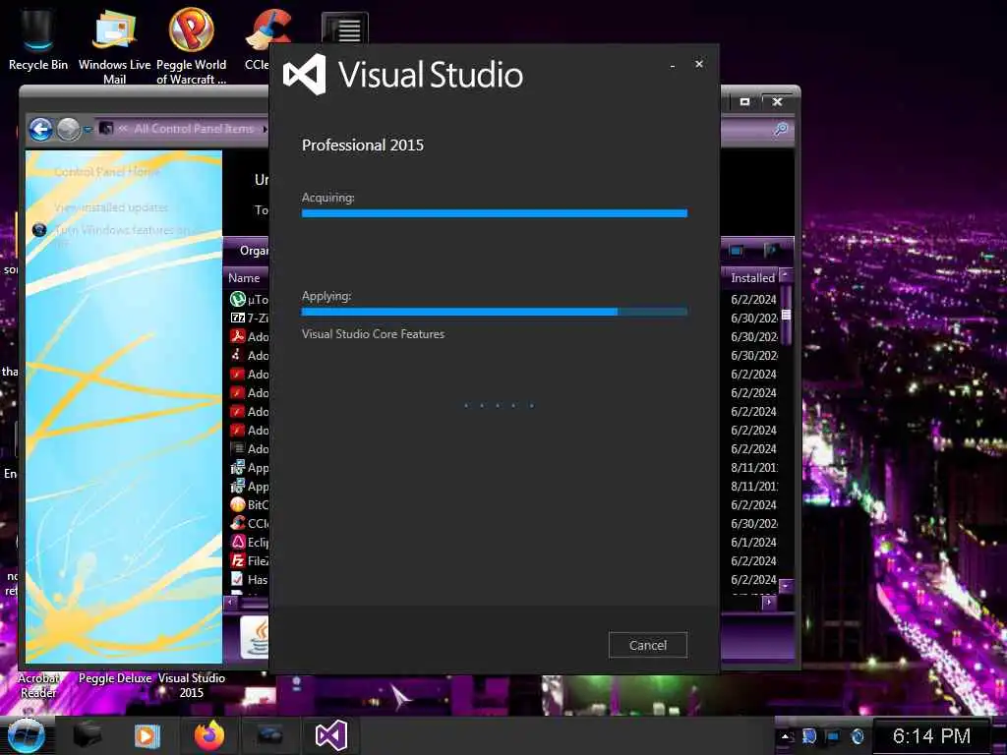Open the 6:14 PM taskbar clock

pos(931,735)
